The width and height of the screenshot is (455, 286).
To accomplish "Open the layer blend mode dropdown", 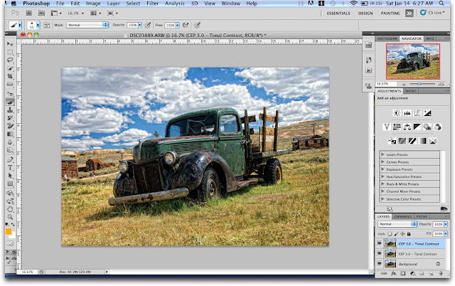I will coord(397,224).
